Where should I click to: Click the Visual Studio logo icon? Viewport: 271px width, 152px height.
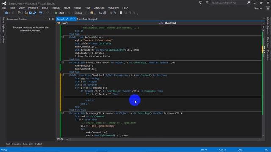coord(4,3)
